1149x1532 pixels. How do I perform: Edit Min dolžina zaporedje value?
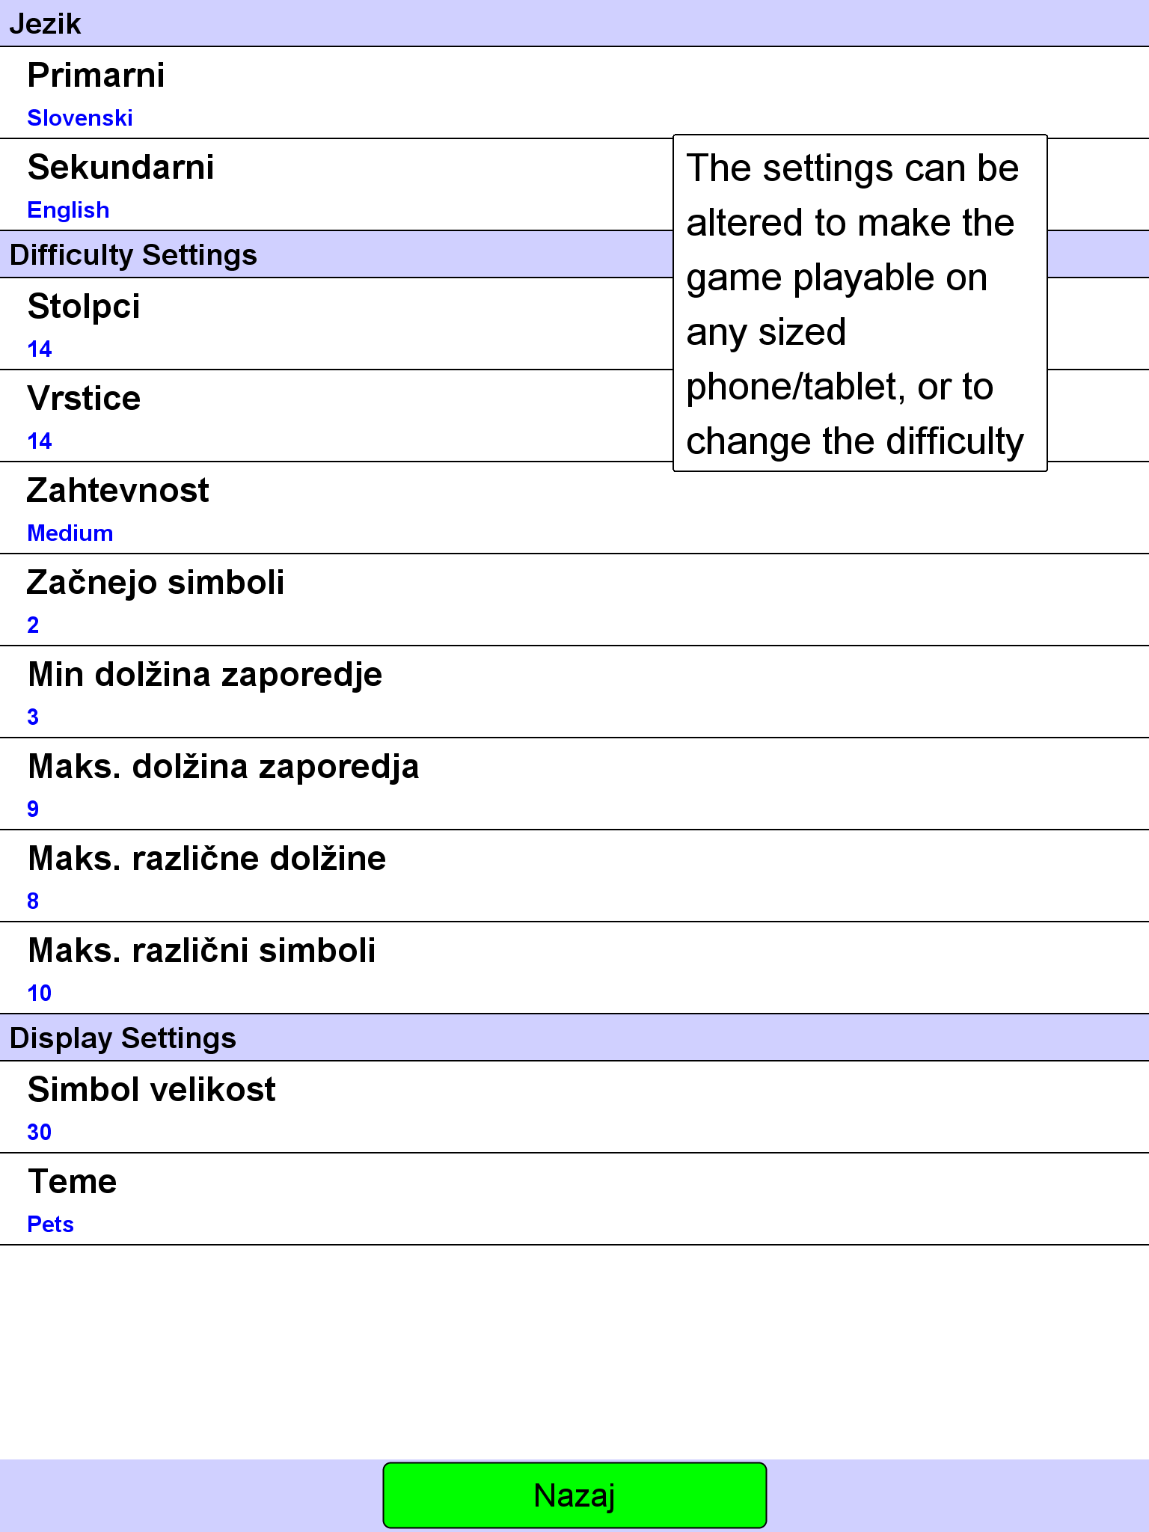574,692
